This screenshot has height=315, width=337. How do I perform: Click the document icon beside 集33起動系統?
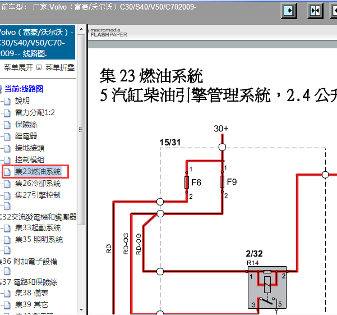click(x=7, y=228)
